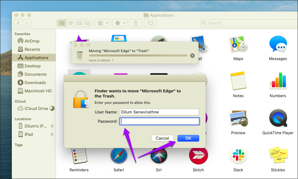The image size is (298, 179).
Task: Open the group-by dropdown in toolbar
Action: (102, 23)
